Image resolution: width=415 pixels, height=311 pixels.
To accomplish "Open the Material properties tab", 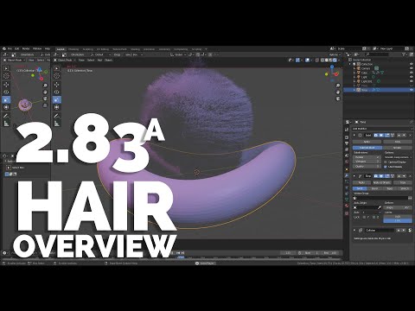I will 347,206.
